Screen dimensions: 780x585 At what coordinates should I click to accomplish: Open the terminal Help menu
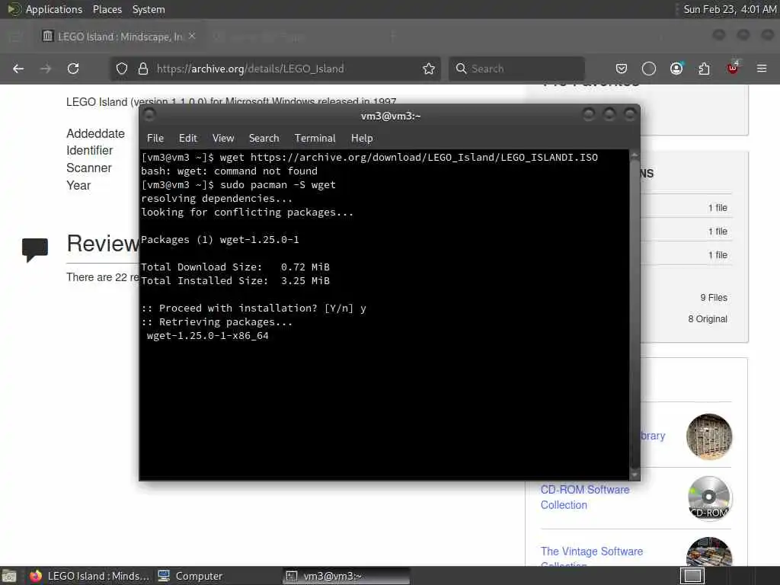(362, 139)
